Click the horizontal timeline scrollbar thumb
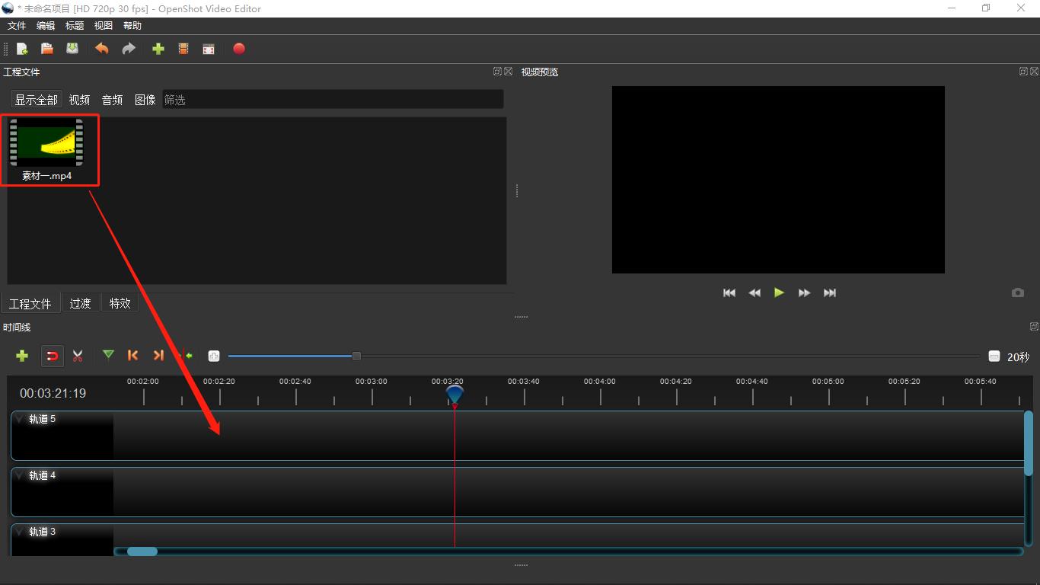Viewport: 1040px width, 585px height. pos(142,551)
